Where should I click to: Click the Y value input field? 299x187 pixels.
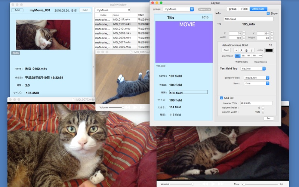point(263,33)
